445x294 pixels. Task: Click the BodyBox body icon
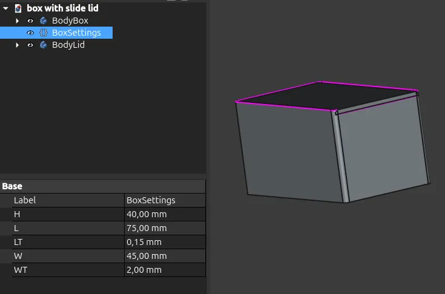click(44, 21)
